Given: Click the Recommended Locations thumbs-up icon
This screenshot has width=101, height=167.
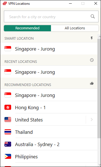Looking at the screenshot, I should 92,83.
